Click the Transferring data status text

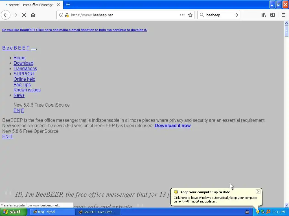pyautogui.click(x=30, y=205)
